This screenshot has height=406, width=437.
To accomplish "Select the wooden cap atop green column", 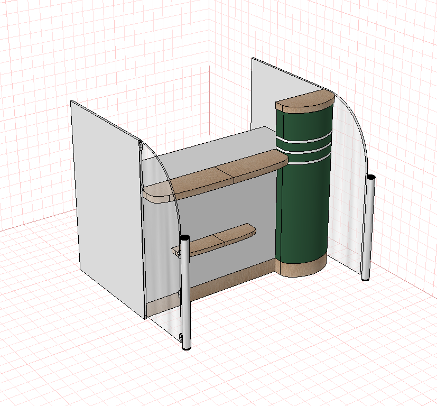I will click(305, 102).
